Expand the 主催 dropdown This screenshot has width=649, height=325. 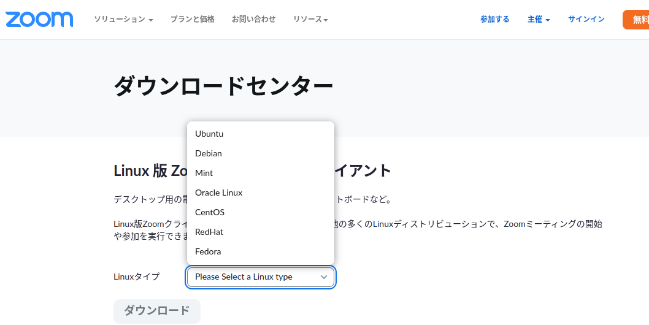(x=539, y=20)
